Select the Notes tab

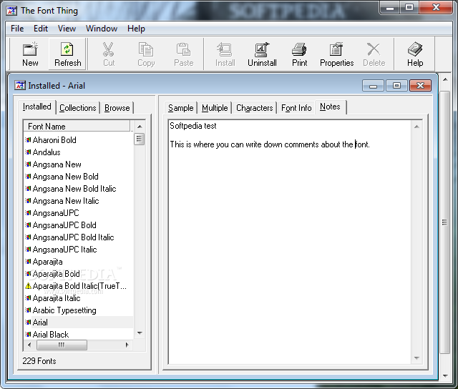pyautogui.click(x=330, y=107)
